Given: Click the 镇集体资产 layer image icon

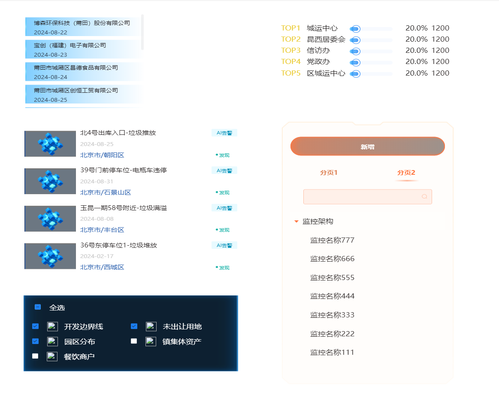Looking at the screenshot, I should 151,341.
